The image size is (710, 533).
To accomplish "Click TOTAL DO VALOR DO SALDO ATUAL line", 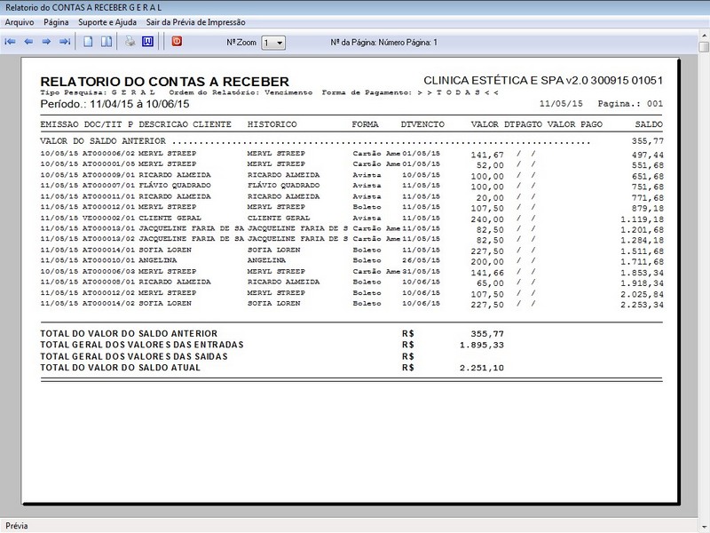I will [x=272, y=368].
